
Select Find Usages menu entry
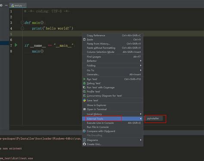tap(113, 57)
